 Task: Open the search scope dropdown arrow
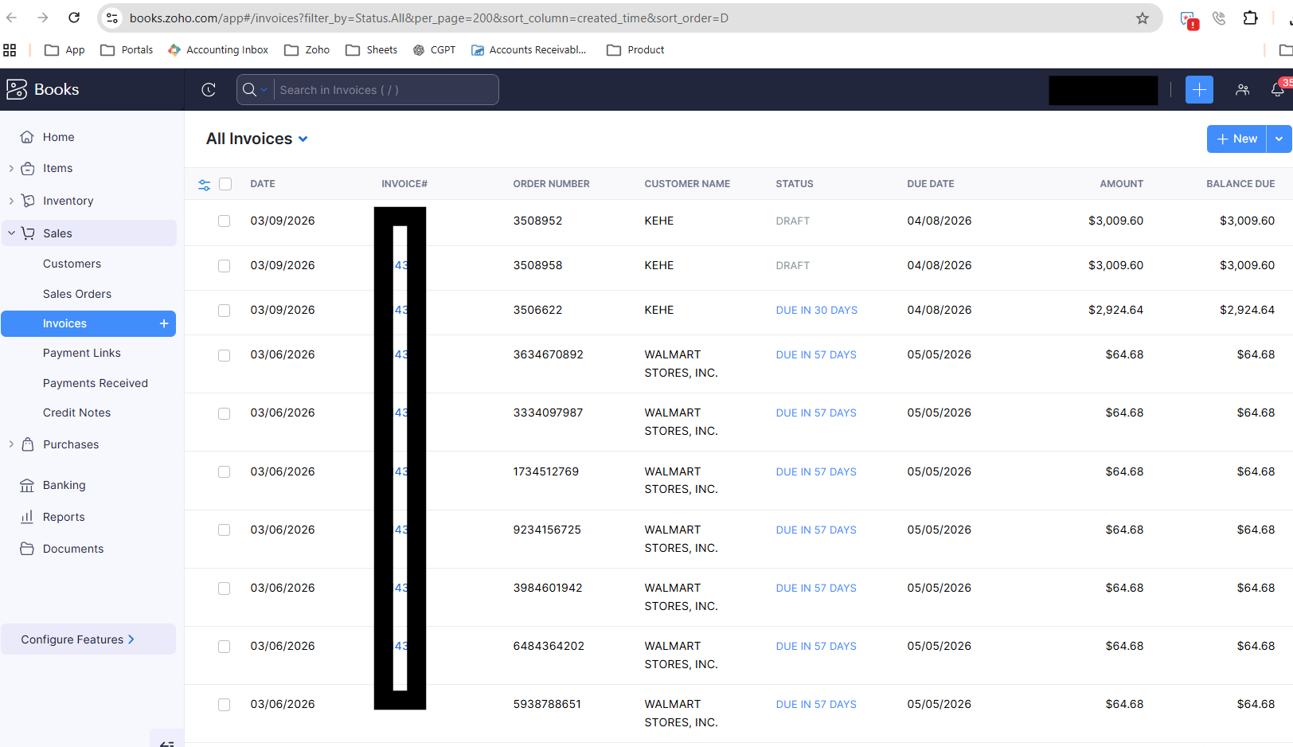(x=264, y=90)
